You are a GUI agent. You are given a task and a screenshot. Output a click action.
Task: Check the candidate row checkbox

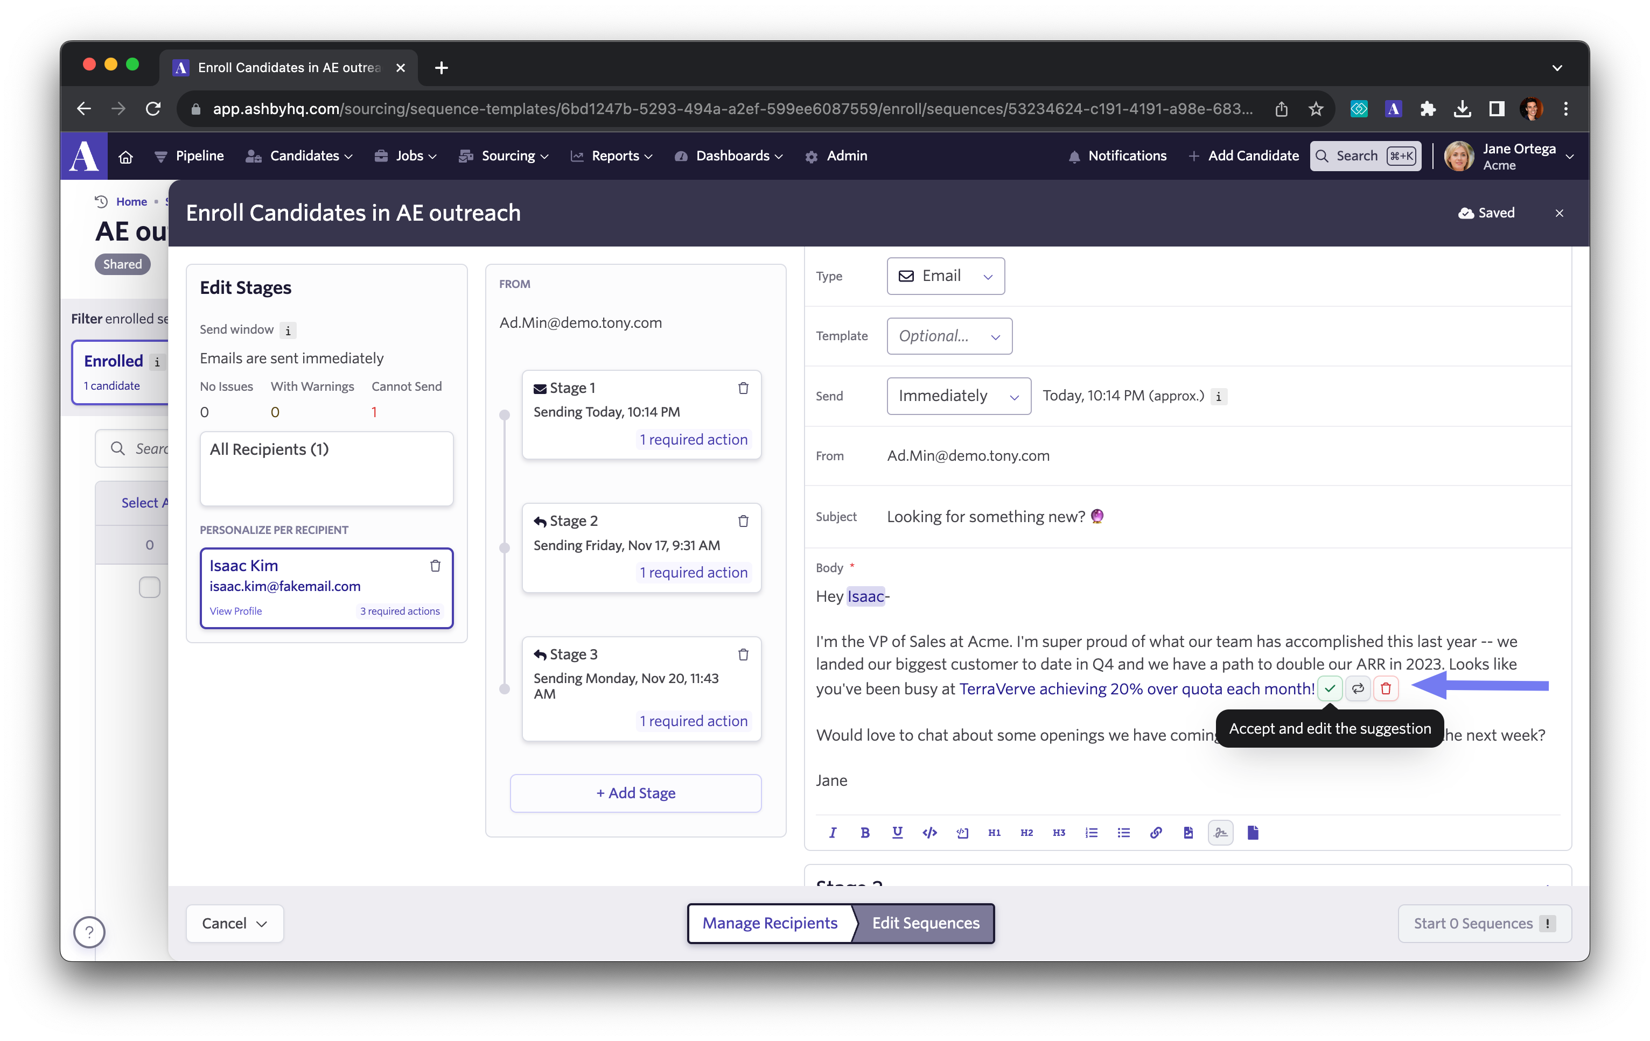click(149, 587)
